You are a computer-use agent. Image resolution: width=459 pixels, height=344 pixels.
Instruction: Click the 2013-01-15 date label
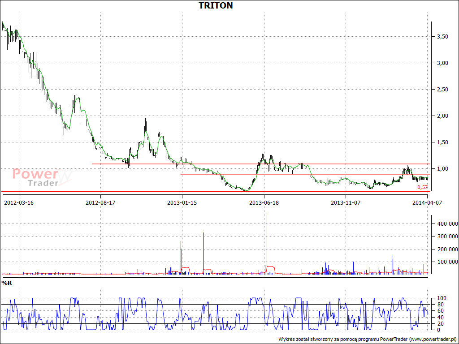click(182, 203)
